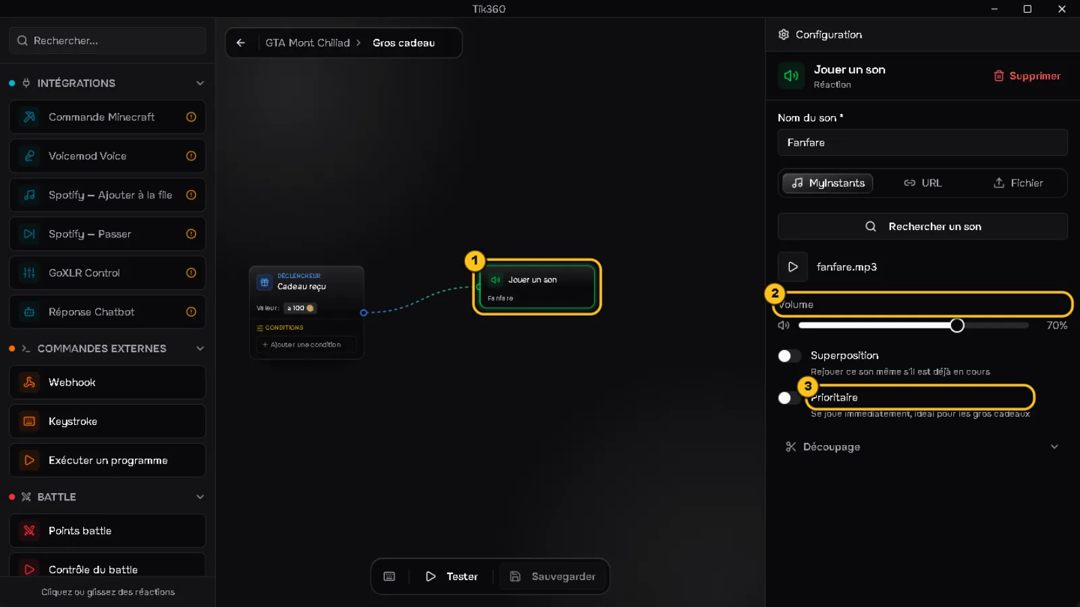Click the Valeur ≥100 value chip

[x=300, y=308]
